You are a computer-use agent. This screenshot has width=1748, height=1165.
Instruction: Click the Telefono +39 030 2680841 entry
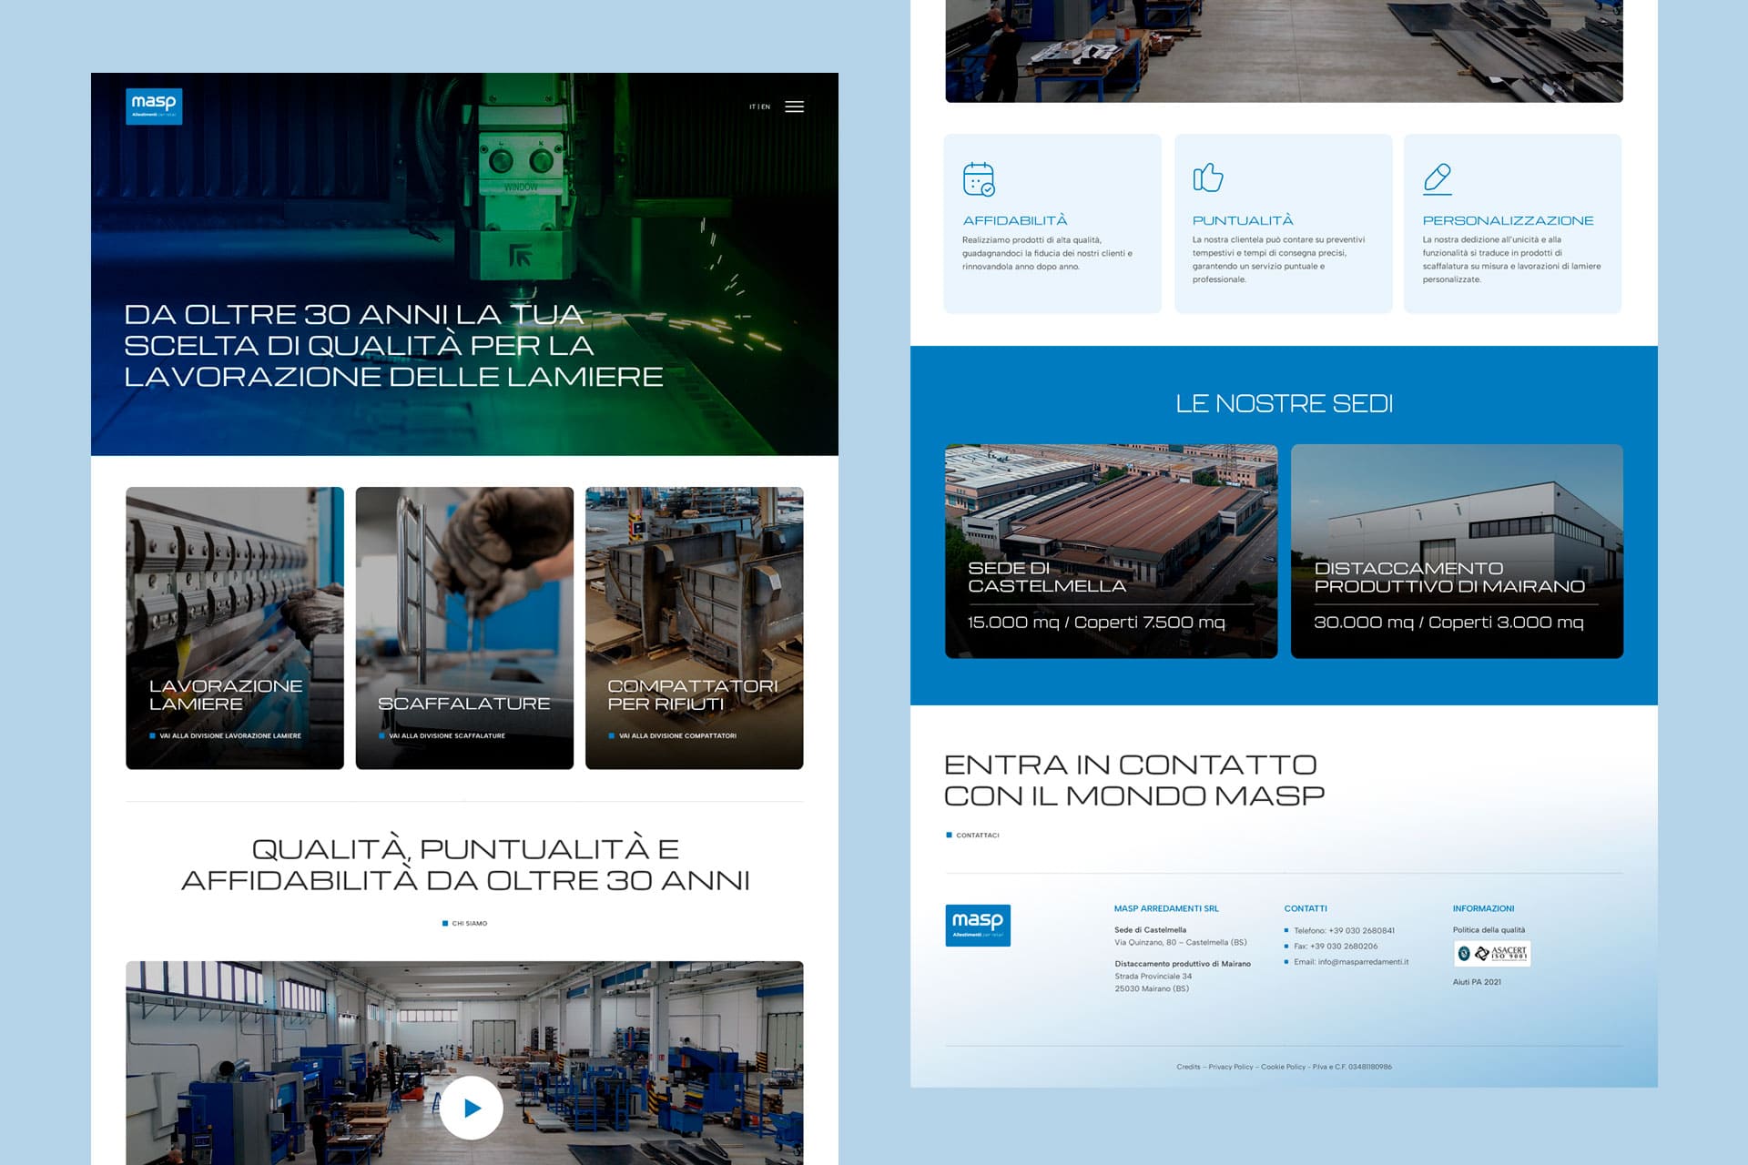pyautogui.click(x=1339, y=930)
